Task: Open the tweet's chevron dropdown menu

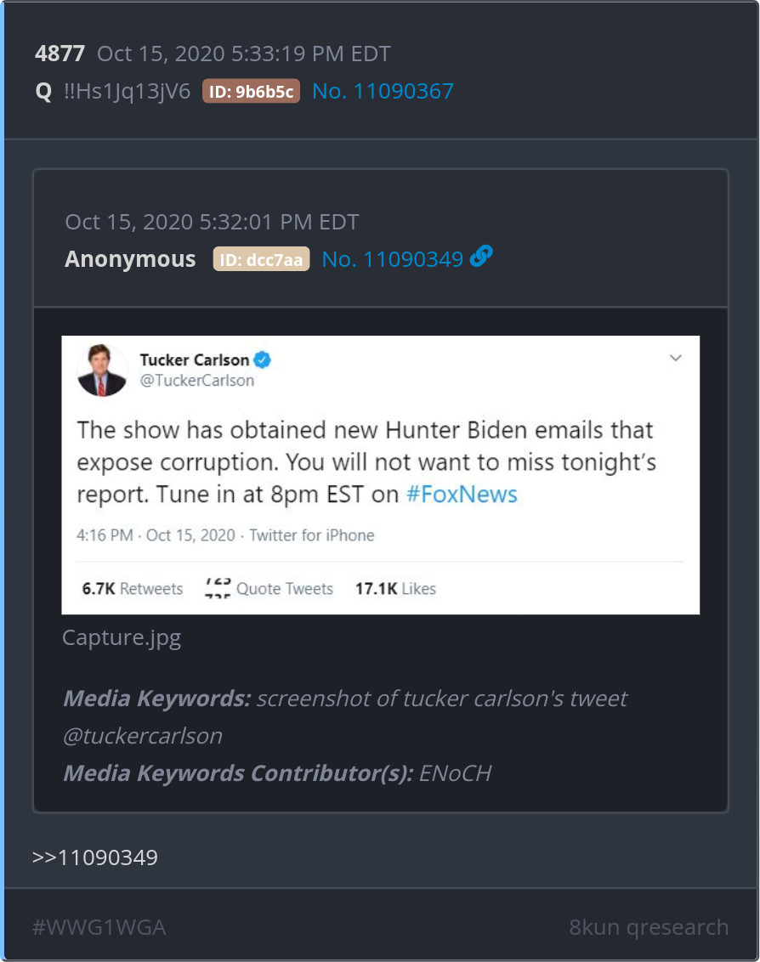Action: point(676,359)
